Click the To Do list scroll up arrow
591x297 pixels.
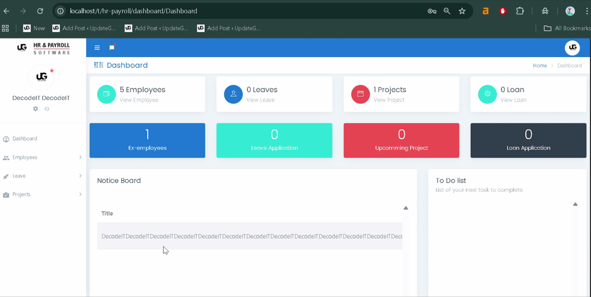575,204
